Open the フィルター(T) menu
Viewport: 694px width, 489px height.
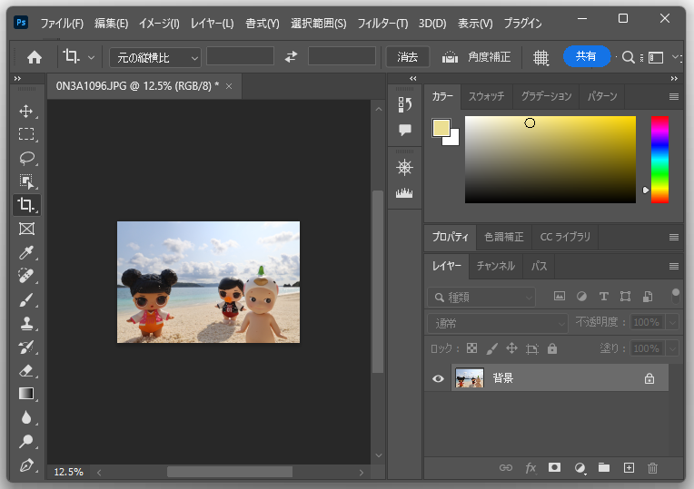point(382,23)
